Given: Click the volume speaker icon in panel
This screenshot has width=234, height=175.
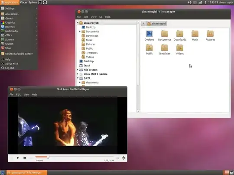Looking at the screenshot, I should click(x=189, y=3).
